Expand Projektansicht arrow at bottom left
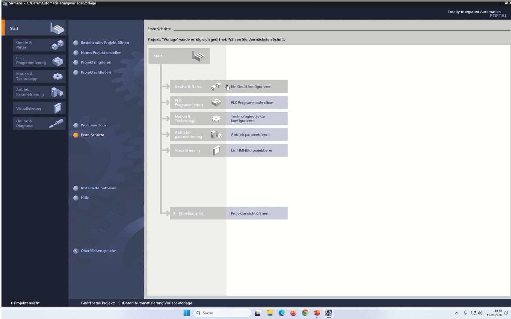Screen dimensions: 511x319 12,303
